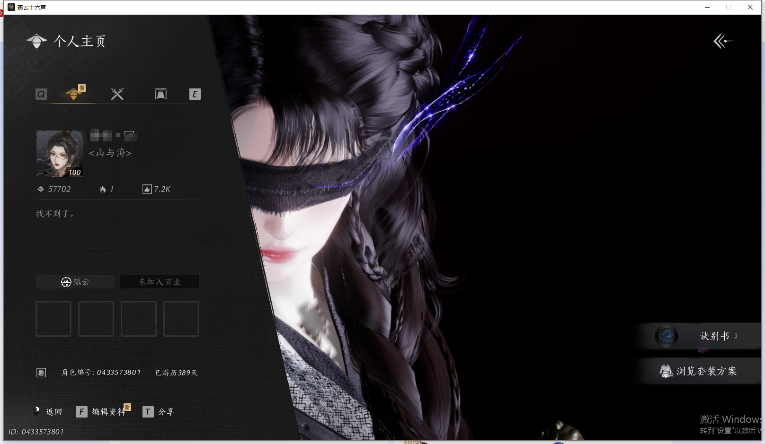
Task: Click the flame icon beside the number 1
Action: (x=103, y=189)
